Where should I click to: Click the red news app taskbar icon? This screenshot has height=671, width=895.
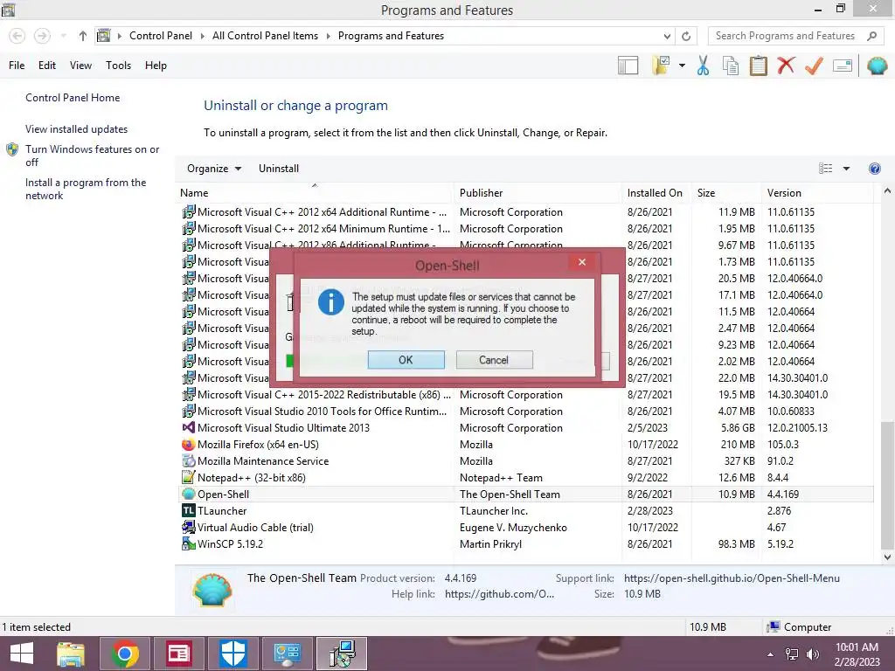pyautogui.click(x=178, y=654)
